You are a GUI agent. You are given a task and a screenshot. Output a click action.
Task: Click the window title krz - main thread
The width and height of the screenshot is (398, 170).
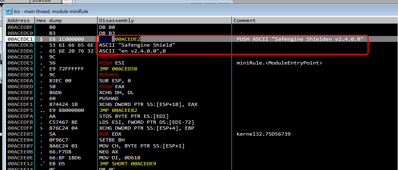(x=51, y=11)
